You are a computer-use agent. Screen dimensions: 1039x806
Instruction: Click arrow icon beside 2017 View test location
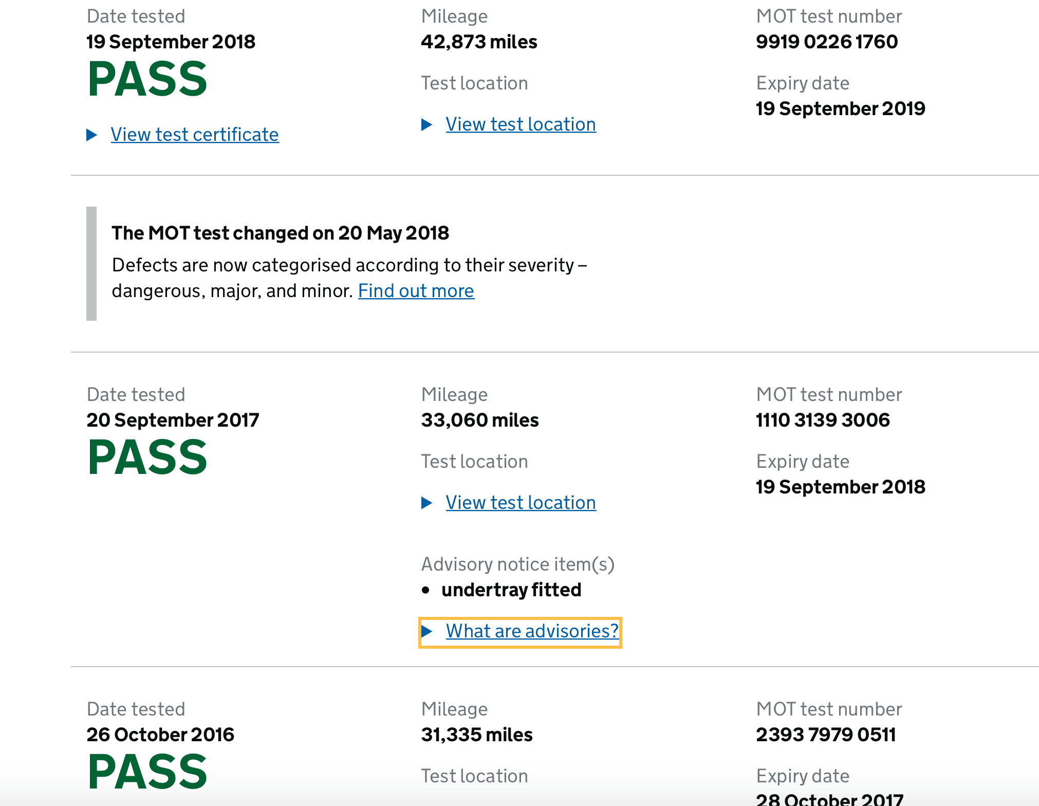point(426,503)
